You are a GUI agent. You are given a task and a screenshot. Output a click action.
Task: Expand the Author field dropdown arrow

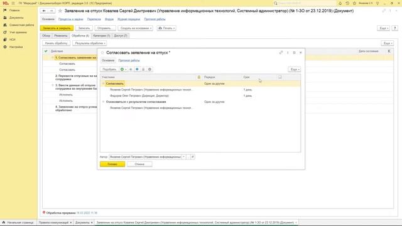click(184, 157)
